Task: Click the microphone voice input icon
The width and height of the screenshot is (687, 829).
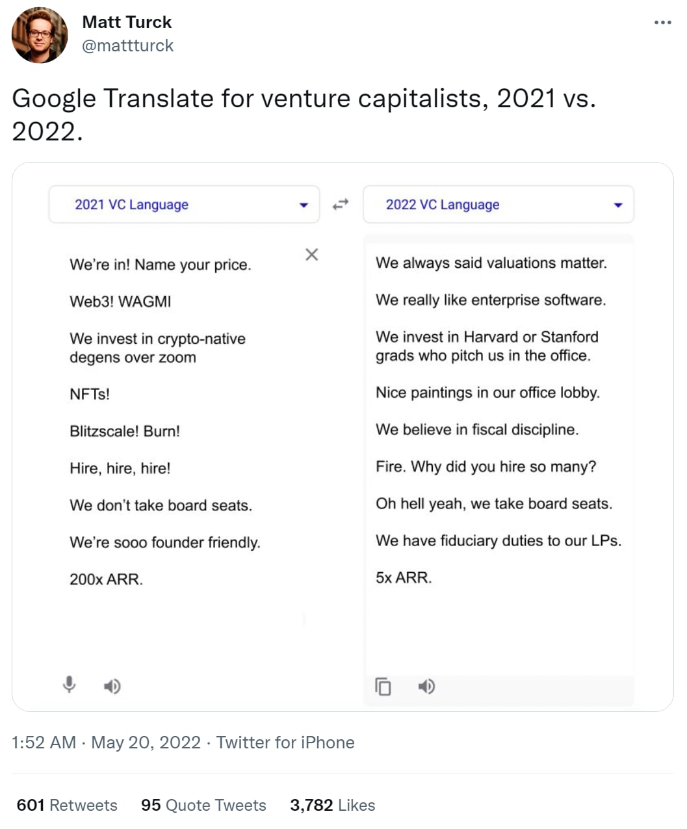Action: point(70,685)
